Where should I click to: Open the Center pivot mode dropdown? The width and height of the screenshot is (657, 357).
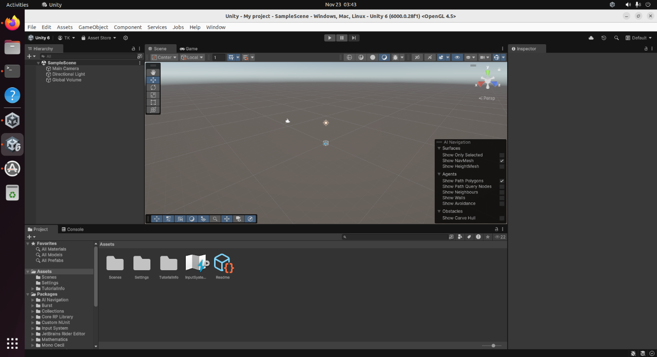coord(163,57)
